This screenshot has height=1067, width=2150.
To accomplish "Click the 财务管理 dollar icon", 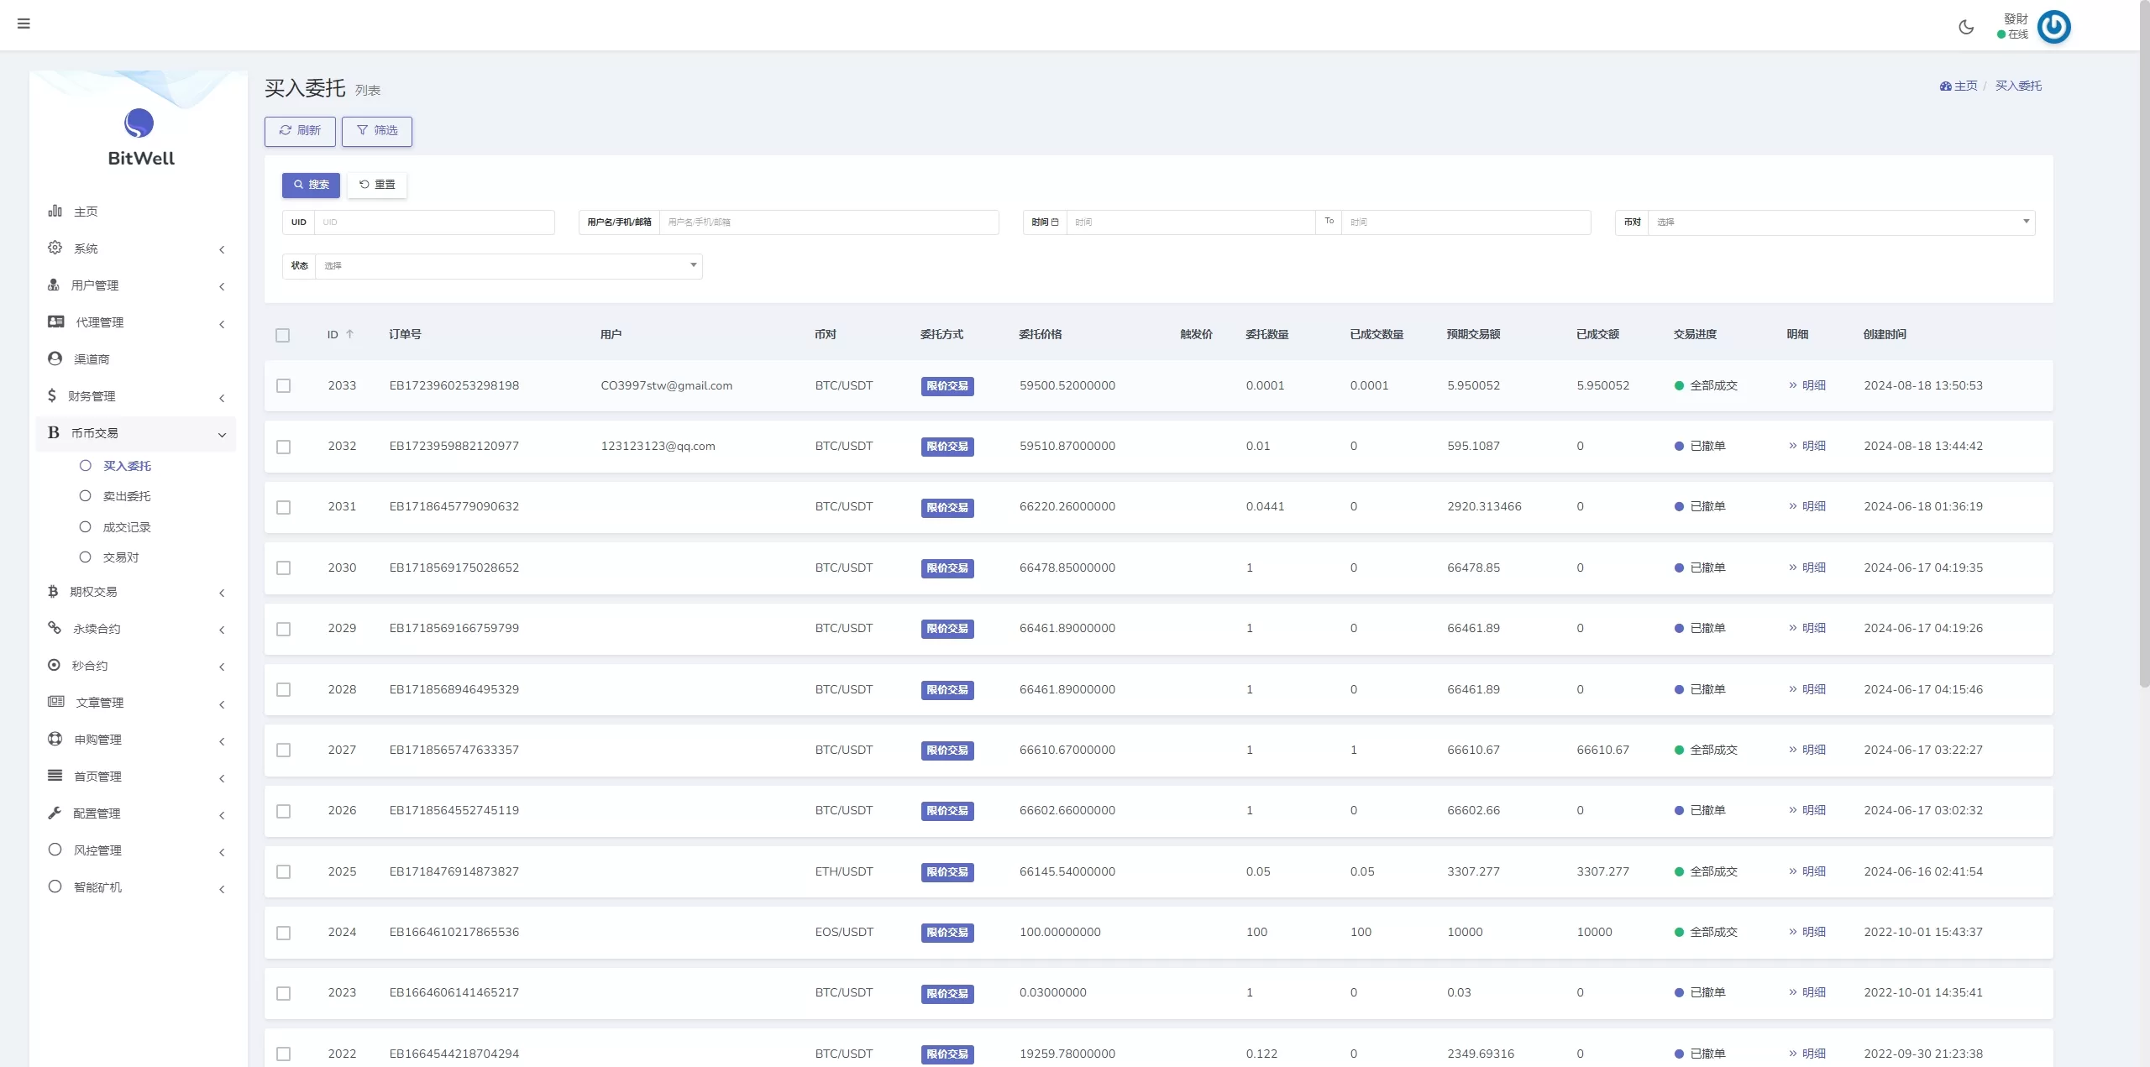I will [x=52, y=395].
